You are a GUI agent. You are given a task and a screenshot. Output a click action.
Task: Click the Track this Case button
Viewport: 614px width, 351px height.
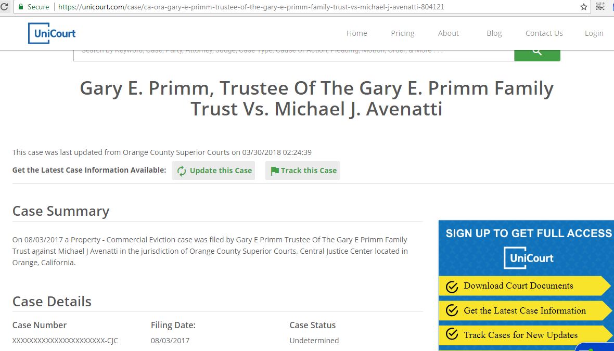303,171
